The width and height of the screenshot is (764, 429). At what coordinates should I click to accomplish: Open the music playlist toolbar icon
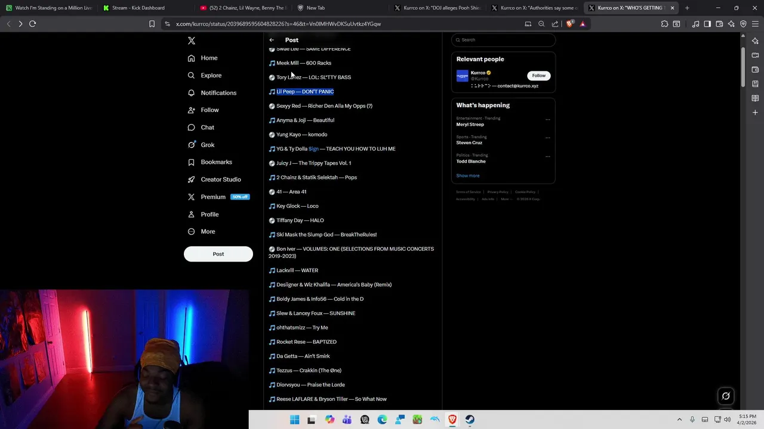click(695, 24)
